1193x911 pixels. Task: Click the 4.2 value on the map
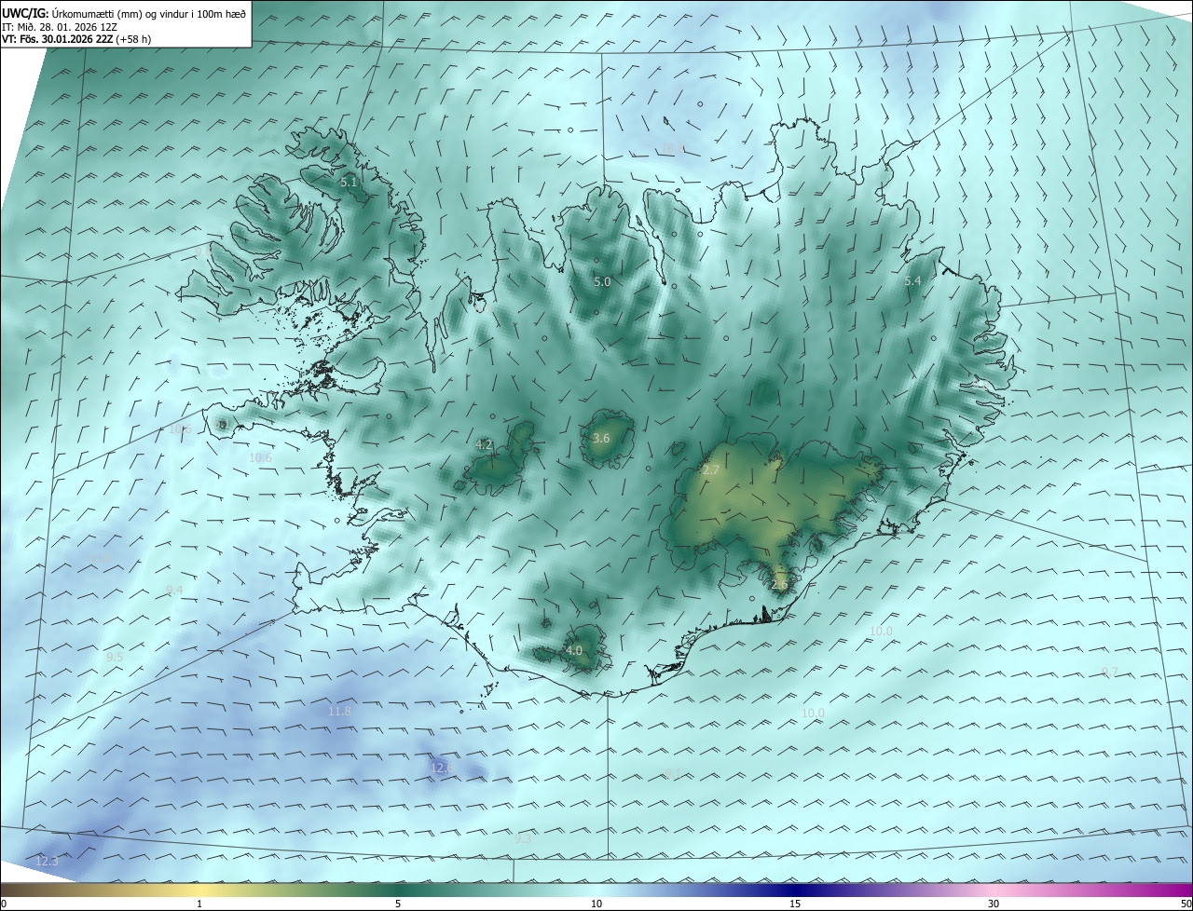point(484,445)
